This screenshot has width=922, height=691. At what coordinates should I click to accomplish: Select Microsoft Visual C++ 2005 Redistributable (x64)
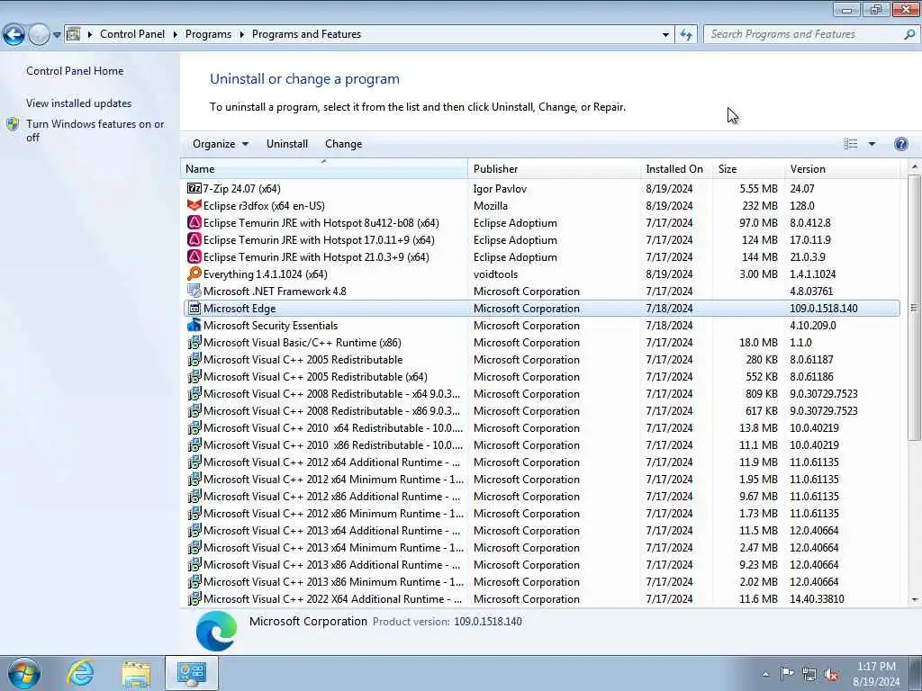point(541,377)
